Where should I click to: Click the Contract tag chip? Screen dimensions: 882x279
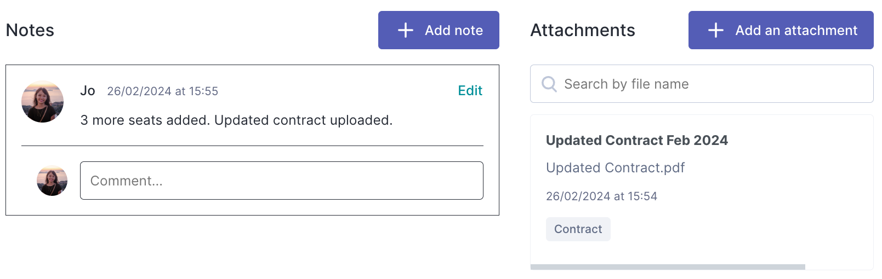coord(578,229)
